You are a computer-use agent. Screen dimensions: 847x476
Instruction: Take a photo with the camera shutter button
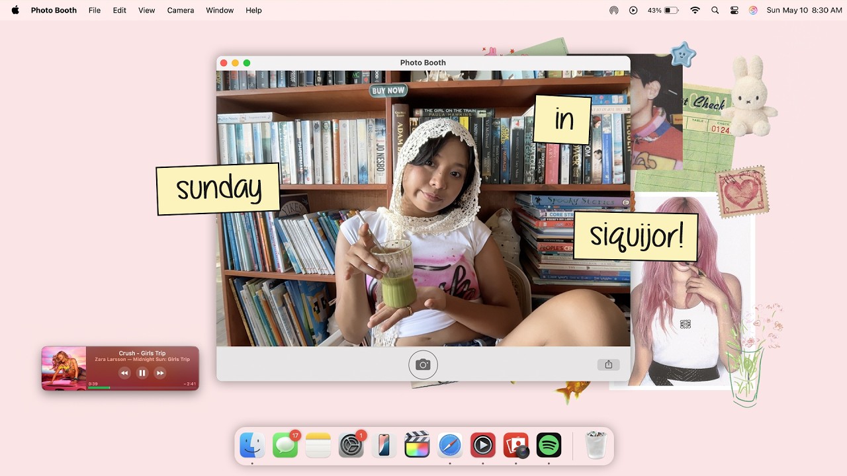click(423, 365)
